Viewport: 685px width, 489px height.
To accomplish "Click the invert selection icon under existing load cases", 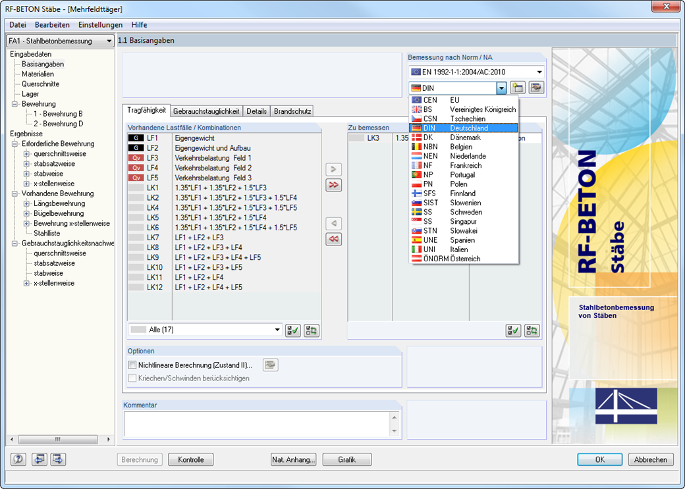I will pos(312,330).
